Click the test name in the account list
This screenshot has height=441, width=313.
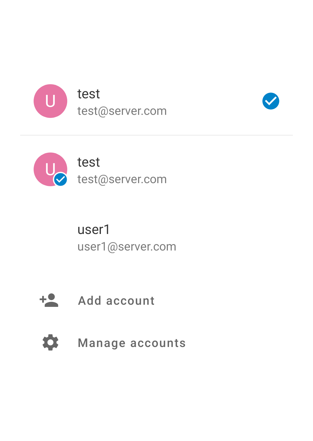(89, 162)
